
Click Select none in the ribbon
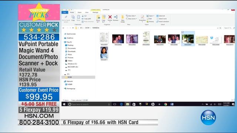pos(161,19)
